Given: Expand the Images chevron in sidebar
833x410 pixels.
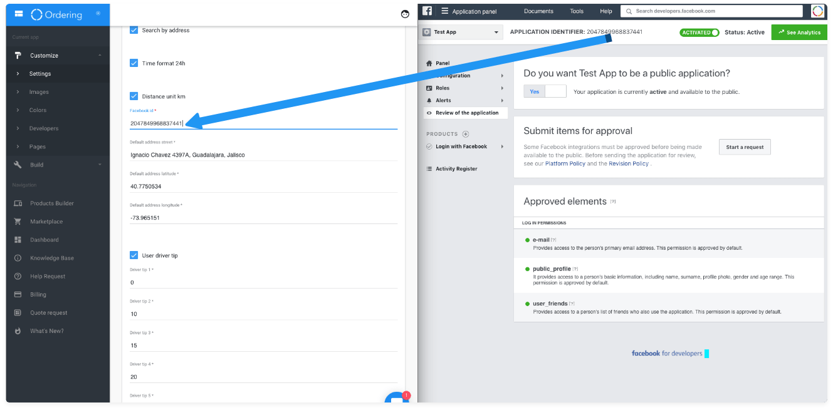Looking at the screenshot, I should tap(18, 92).
